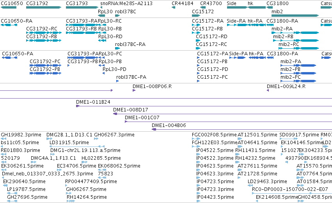Select protein mib2-PA
The image size is (332, 203).
click(x=291, y=62)
